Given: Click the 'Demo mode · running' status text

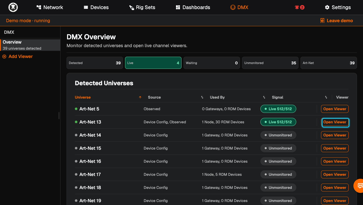Looking at the screenshot, I should coord(28,21).
